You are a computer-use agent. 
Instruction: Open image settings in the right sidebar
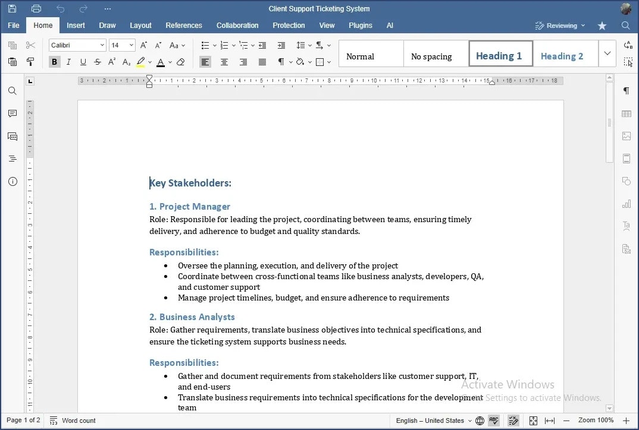pyautogui.click(x=626, y=136)
